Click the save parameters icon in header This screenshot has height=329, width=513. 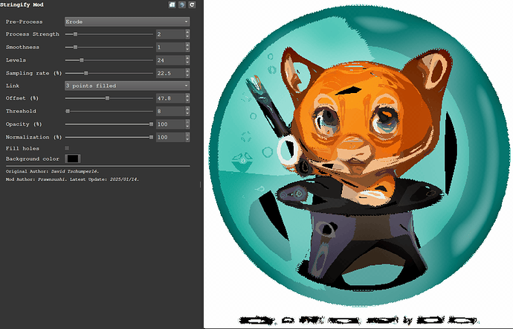[x=172, y=5]
